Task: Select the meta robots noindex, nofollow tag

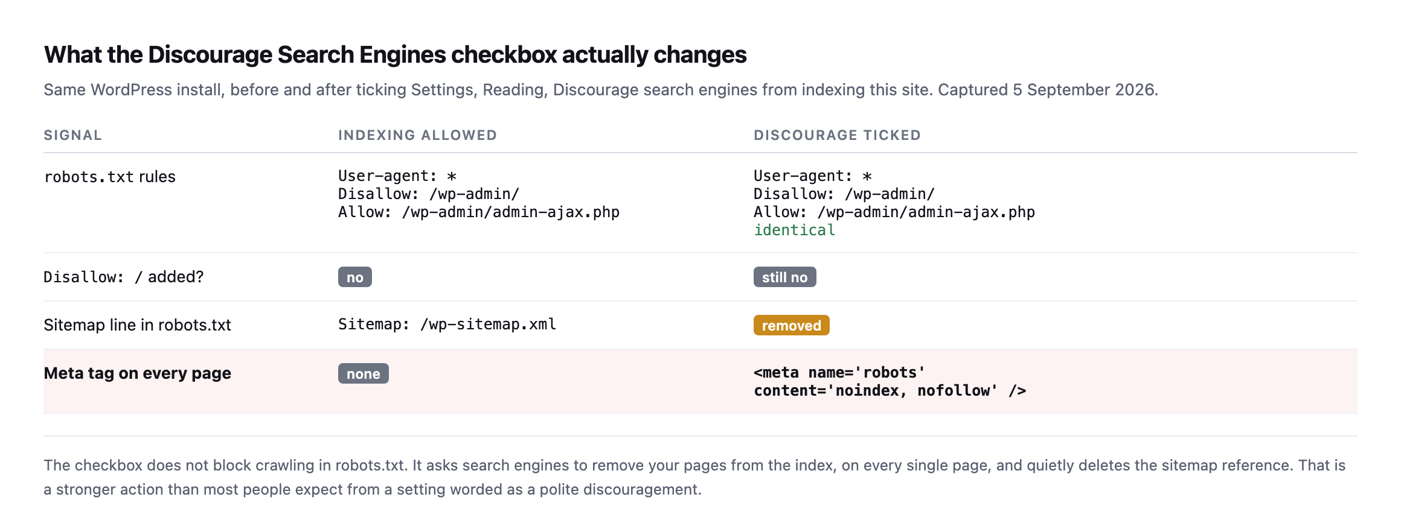Action: click(890, 382)
